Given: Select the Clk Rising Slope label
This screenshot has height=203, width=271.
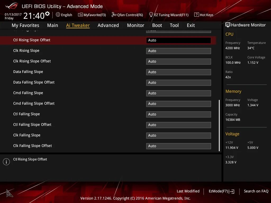Looking at the screenshot, I should [26, 50].
